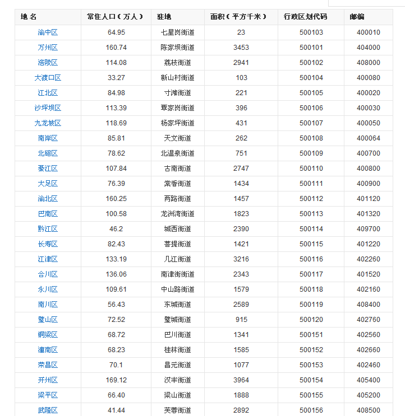Select area value 2747
The height and width of the screenshot is (416, 405).
(241, 169)
